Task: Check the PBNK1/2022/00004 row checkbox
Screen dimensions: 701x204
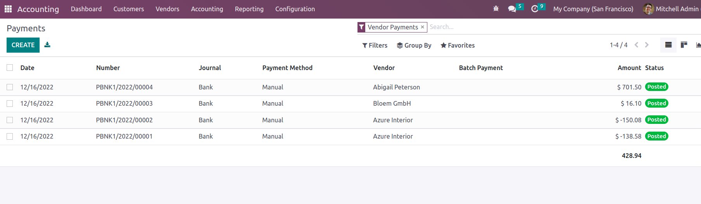Action: (10, 87)
